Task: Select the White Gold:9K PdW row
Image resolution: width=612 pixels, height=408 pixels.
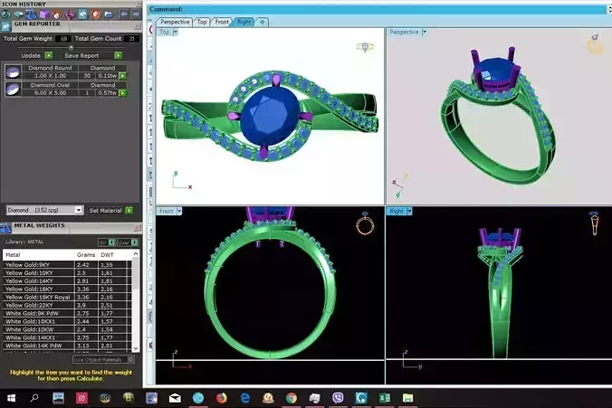Action: coord(68,313)
